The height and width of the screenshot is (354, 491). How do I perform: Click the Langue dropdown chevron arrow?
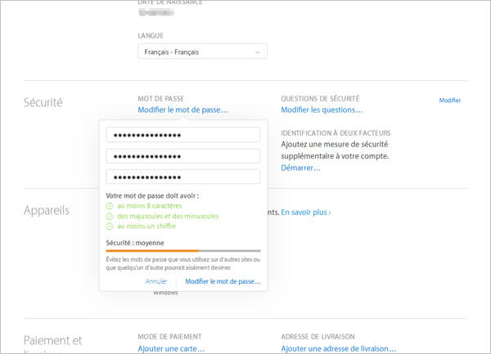(x=258, y=52)
